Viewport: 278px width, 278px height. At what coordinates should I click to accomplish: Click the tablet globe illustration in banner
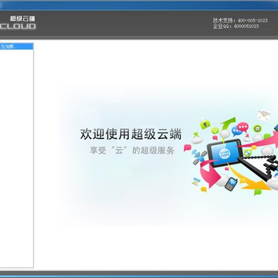pos(225,154)
